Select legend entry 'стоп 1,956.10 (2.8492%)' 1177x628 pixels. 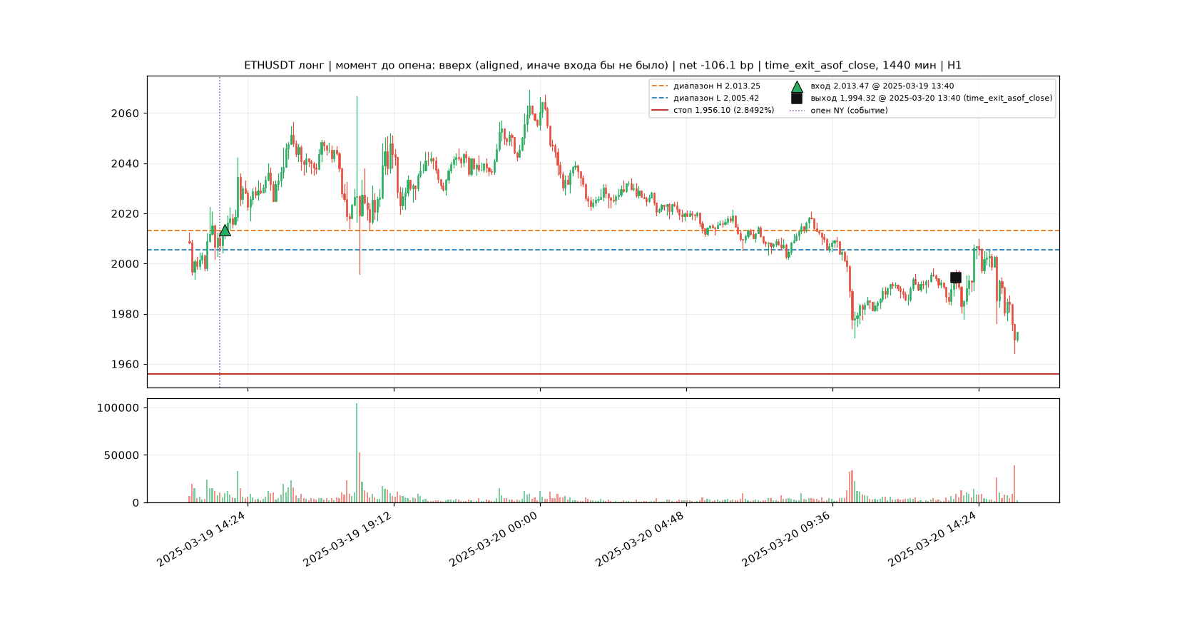point(724,111)
